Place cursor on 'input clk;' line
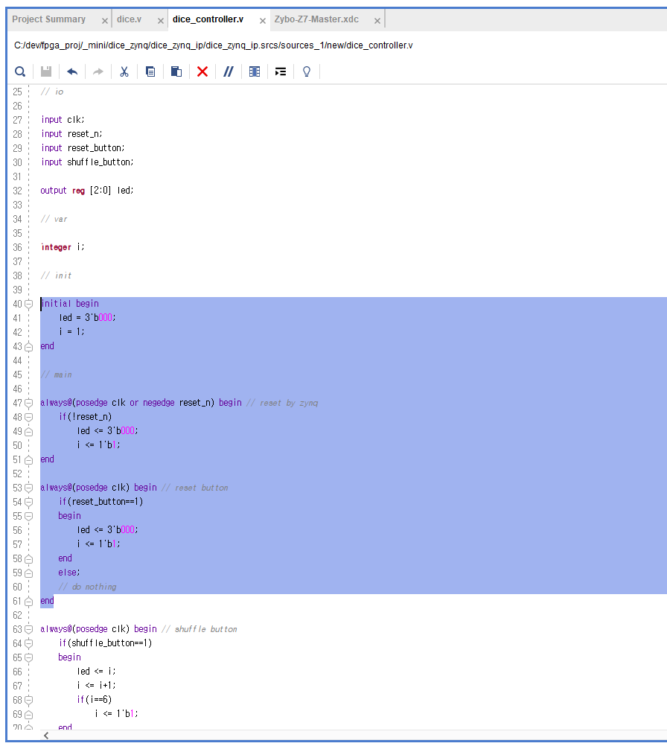The width and height of the screenshot is (667, 749). [x=63, y=119]
